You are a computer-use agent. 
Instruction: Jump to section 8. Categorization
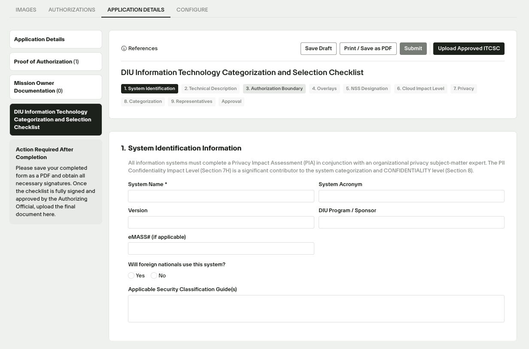(x=143, y=102)
